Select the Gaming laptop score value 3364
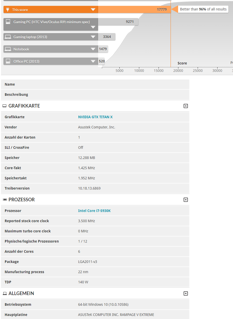The width and height of the screenshot is (233, 319). click(107, 37)
